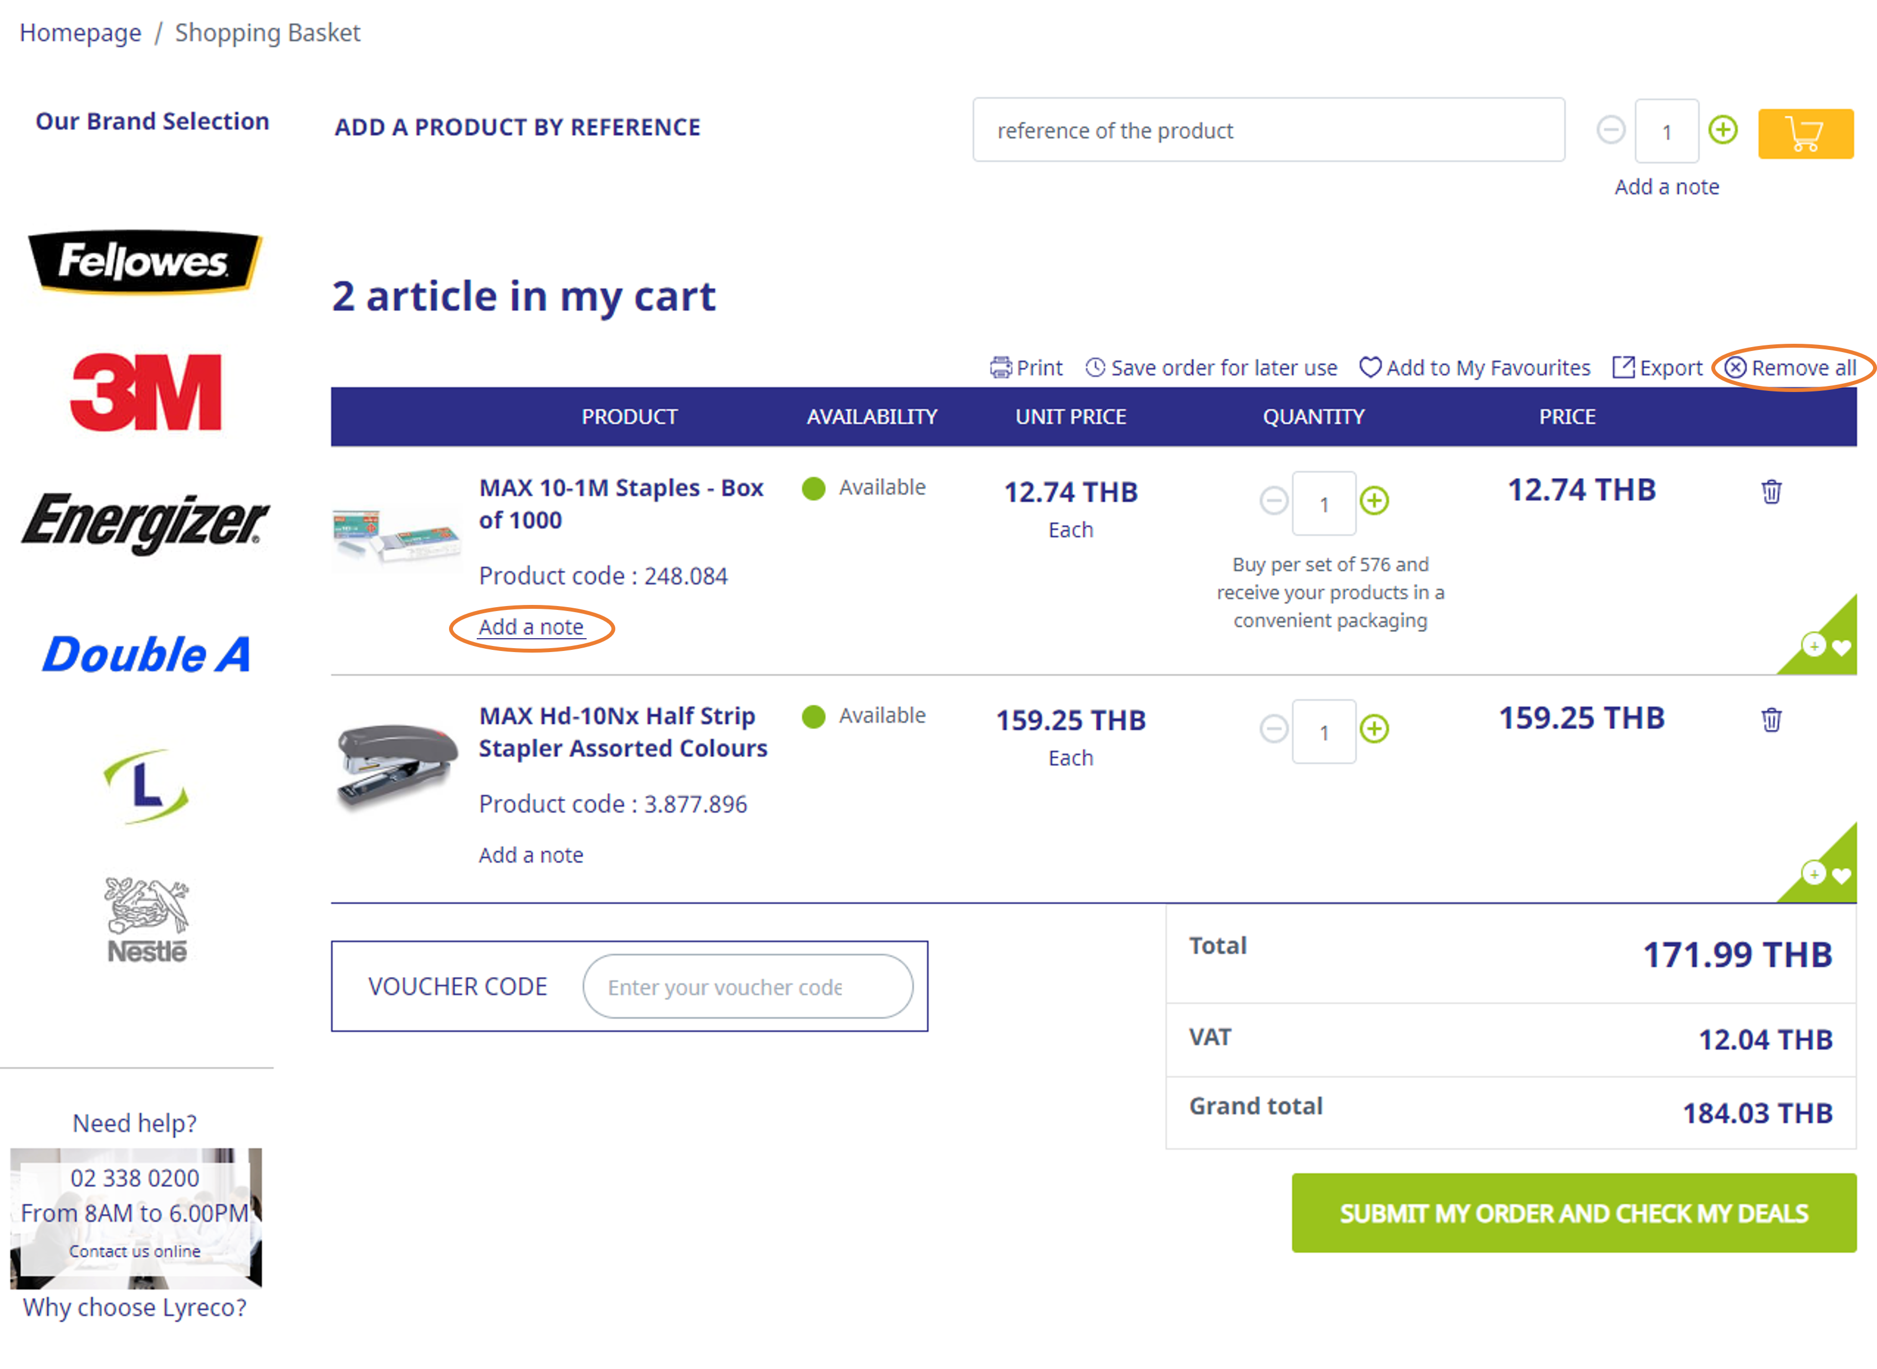Open the Double A brand logo

[x=146, y=654]
